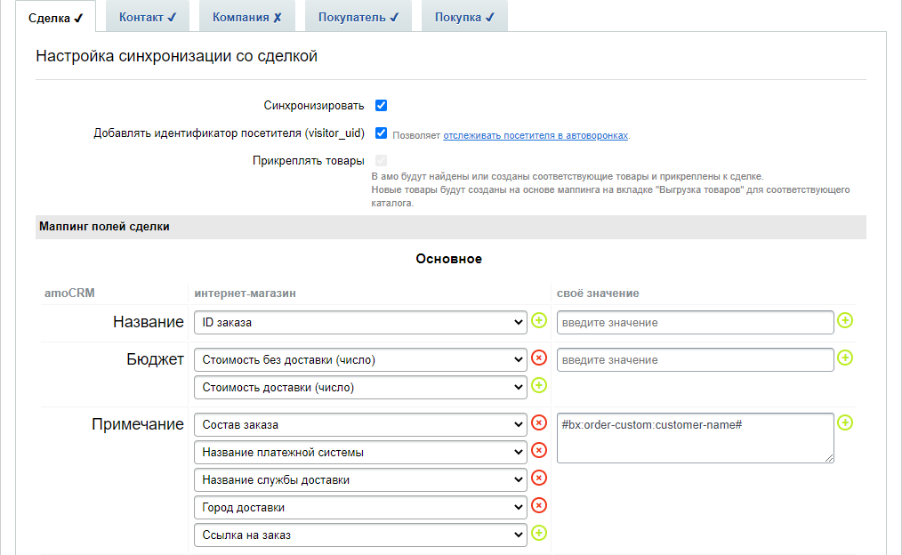Add custom value in Примечание row
The width and height of the screenshot is (902, 555).
(845, 422)
